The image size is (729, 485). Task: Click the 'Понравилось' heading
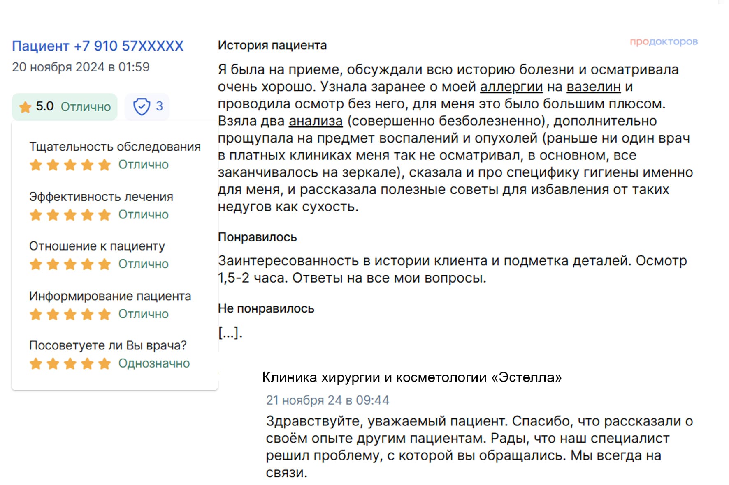click(258, 237)
